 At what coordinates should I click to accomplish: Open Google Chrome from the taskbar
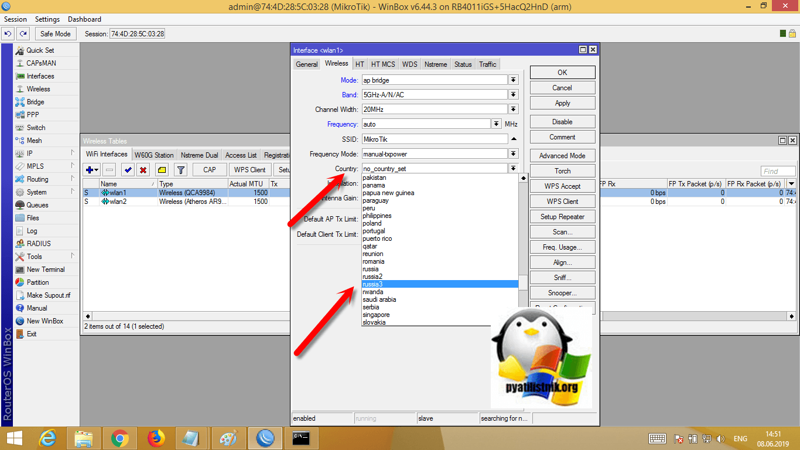pyautogui.click(x=120, y=438)
